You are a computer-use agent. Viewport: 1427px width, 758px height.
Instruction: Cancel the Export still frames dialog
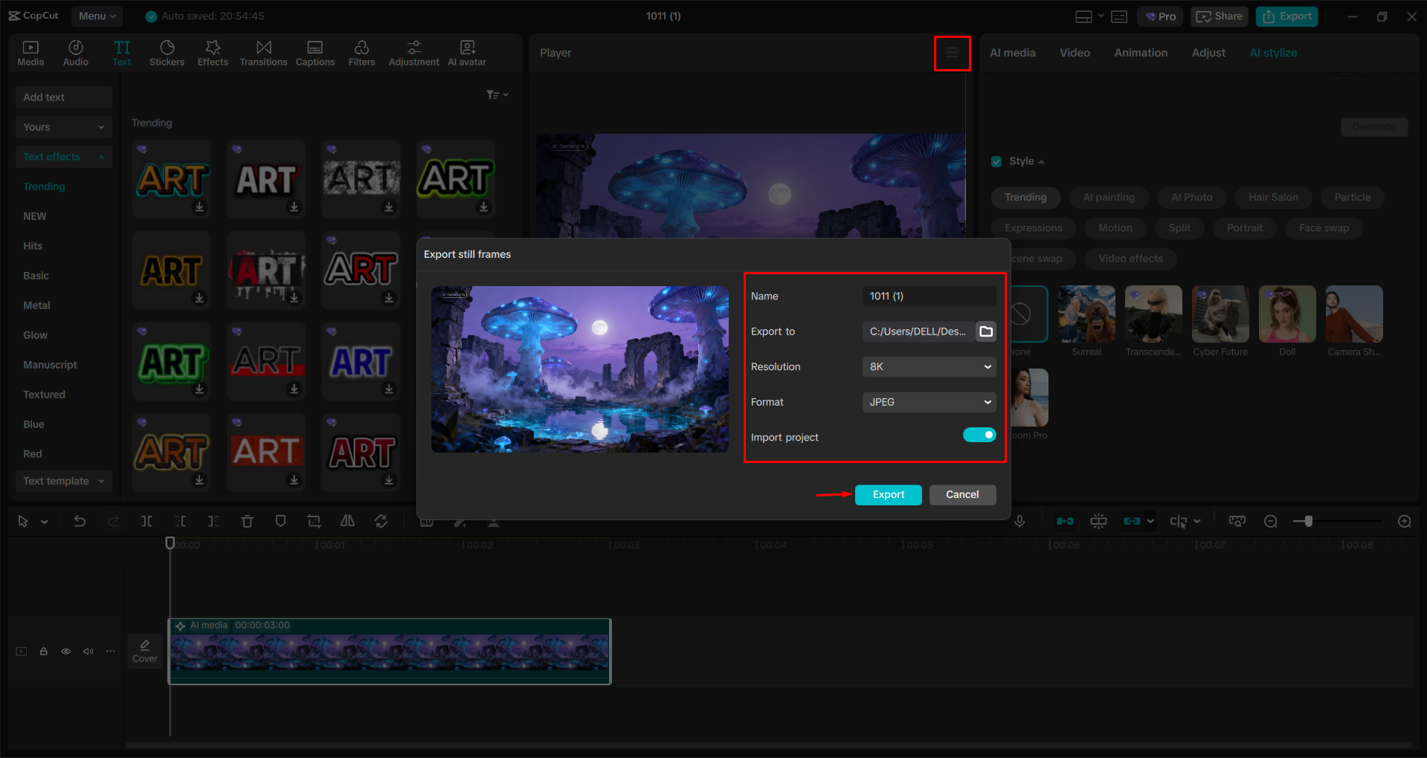point(962,494)
